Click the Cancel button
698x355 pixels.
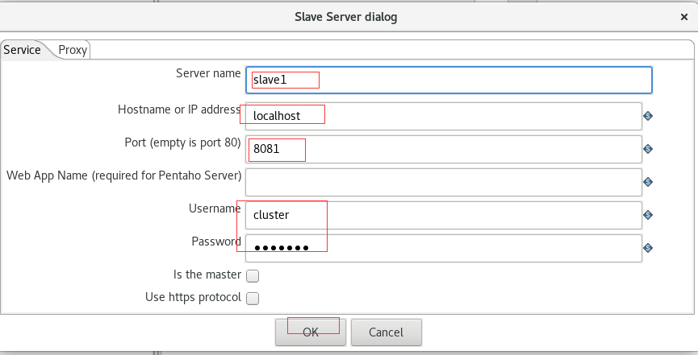pos(386,332)
